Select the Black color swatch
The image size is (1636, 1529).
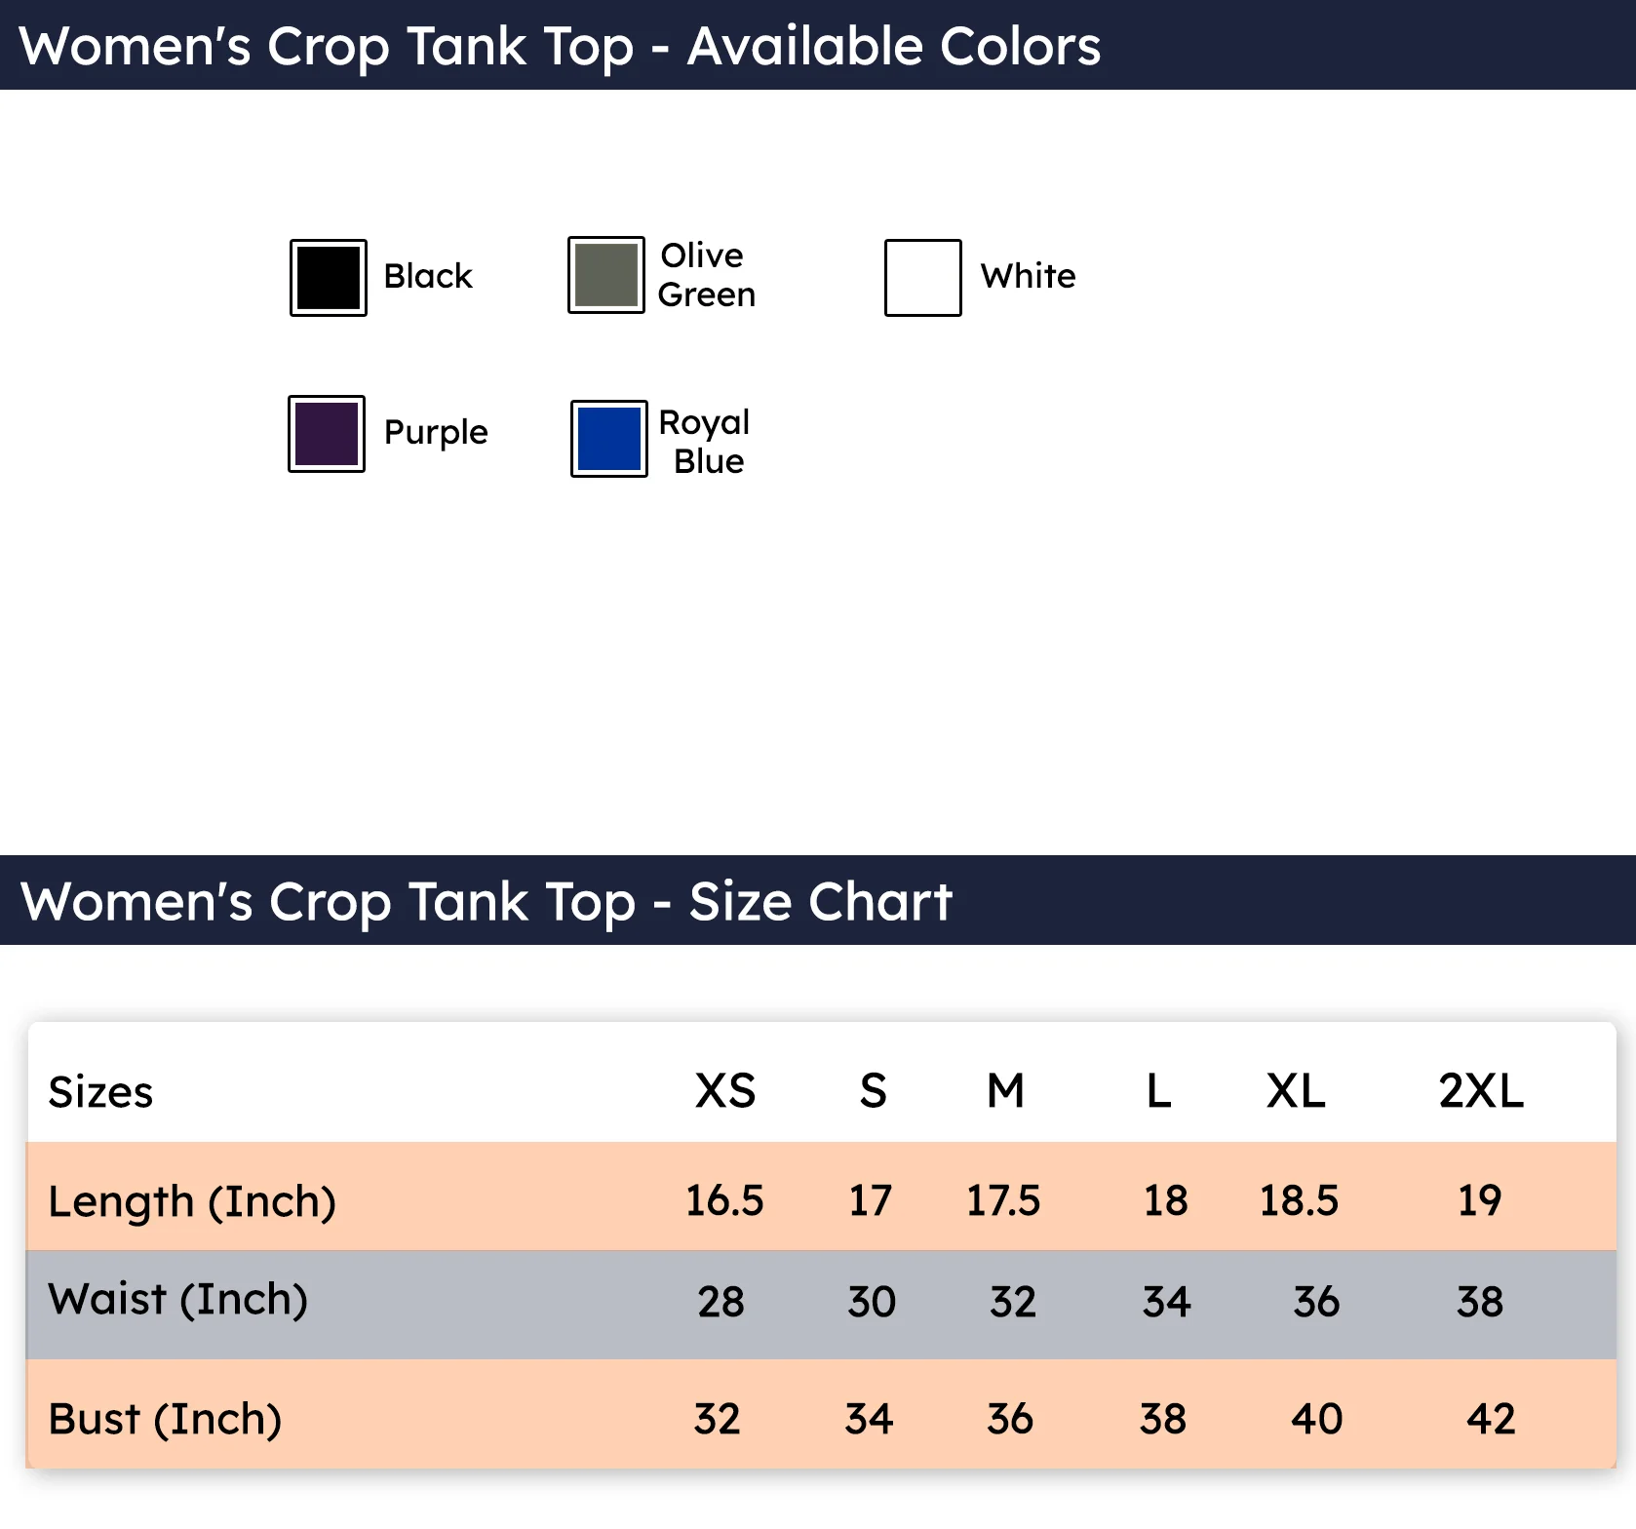click(x=329, y=278)
